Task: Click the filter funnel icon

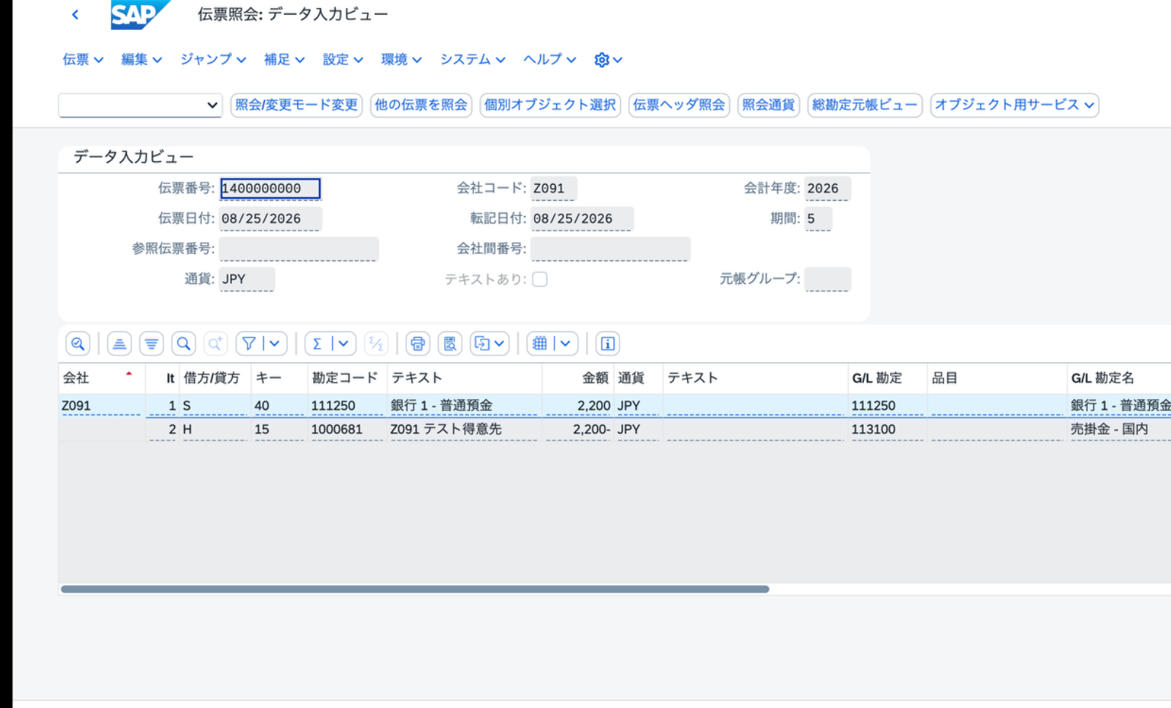Action: (x=249, y=343)
